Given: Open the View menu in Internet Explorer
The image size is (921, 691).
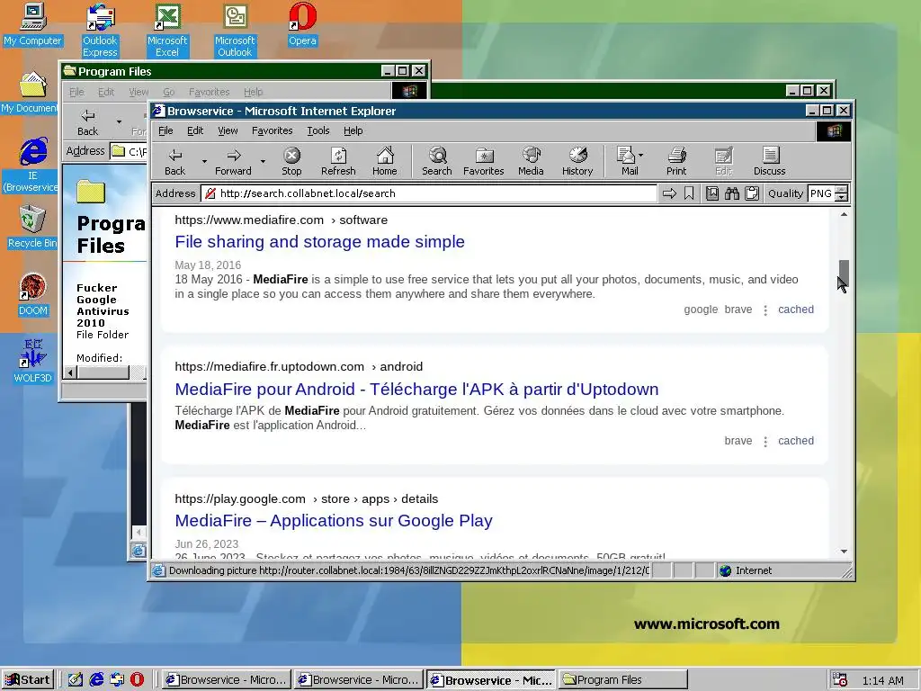Looking at the screenshot, I should point(228,130).
